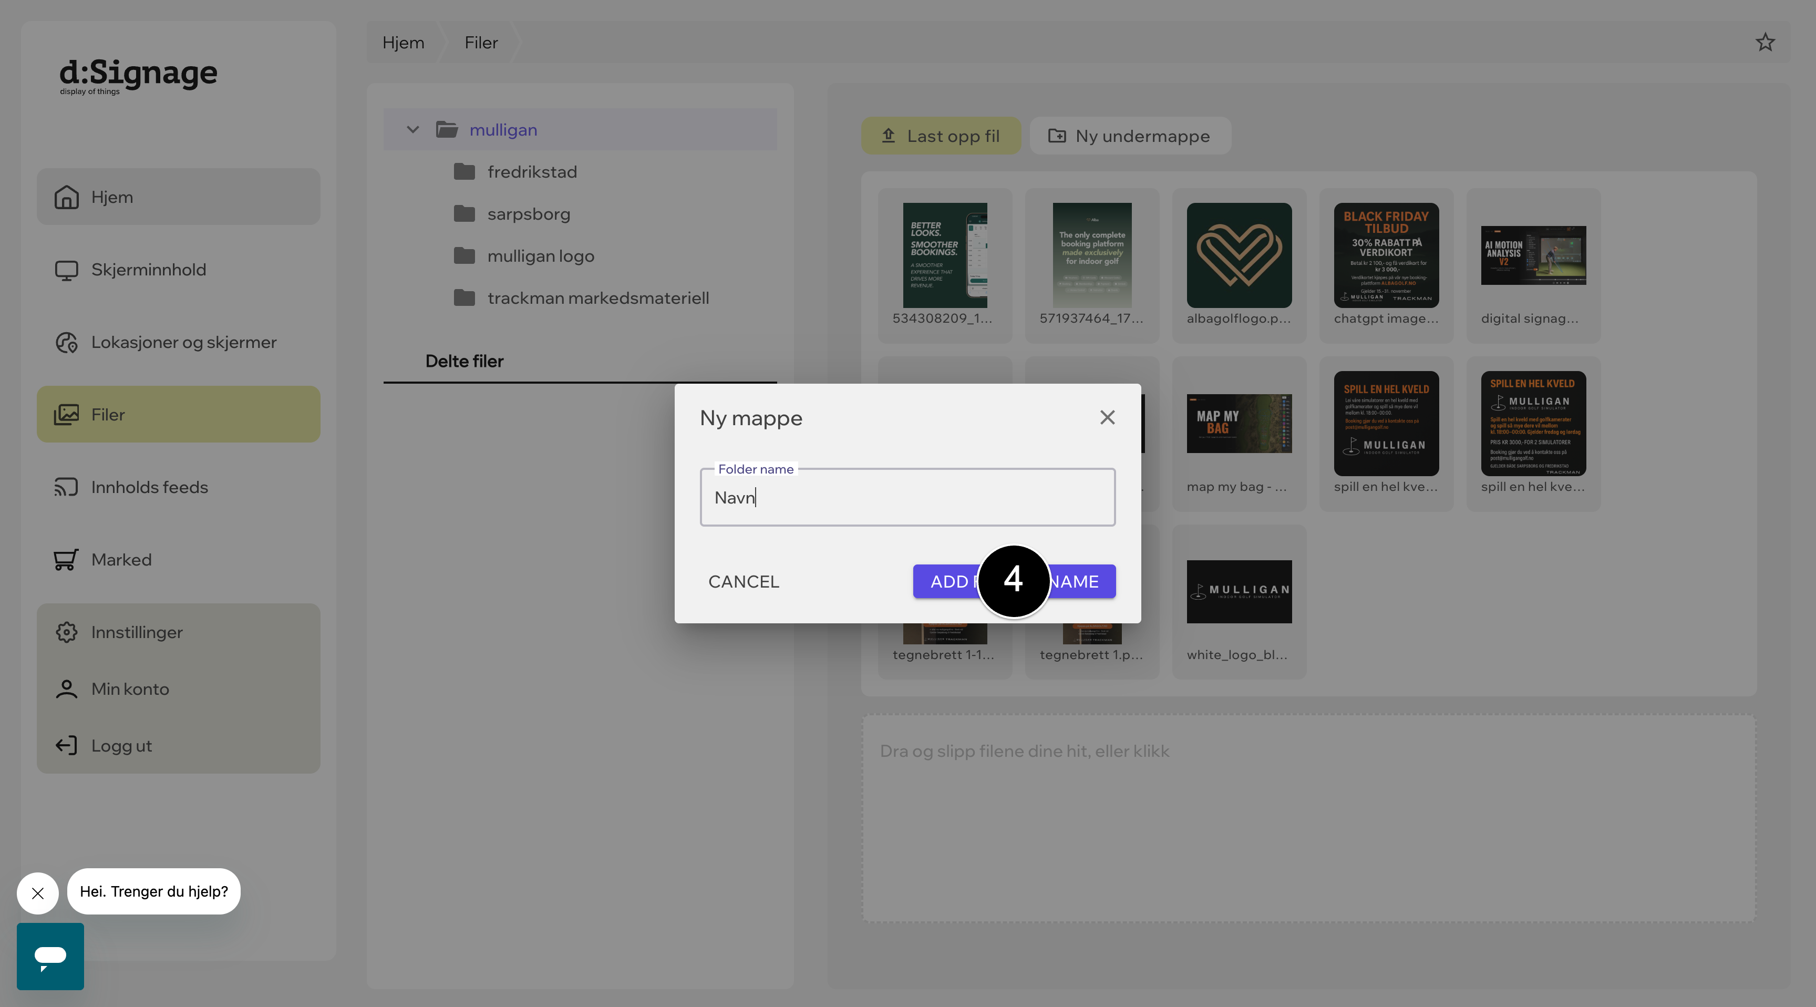Click tegnebrett 1.p file name
The height and width of the screenshot is (1007, 1816).
tap(1091, 655)
